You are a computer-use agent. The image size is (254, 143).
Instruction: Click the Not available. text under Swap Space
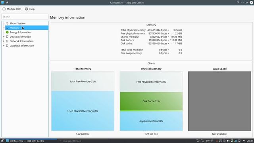[219, 134]
